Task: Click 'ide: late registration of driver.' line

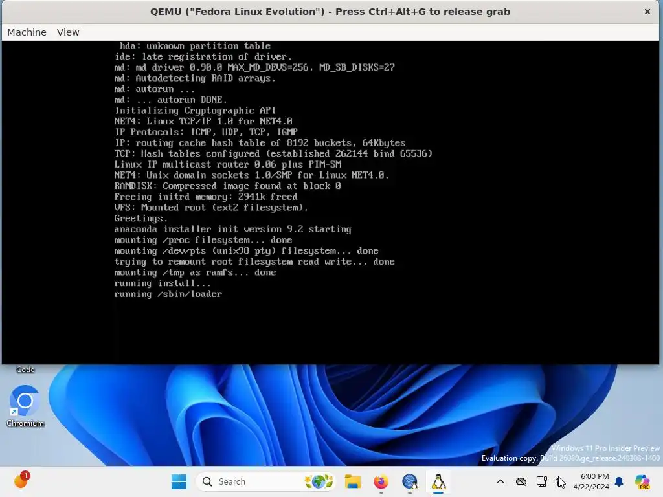Action: 203,57
